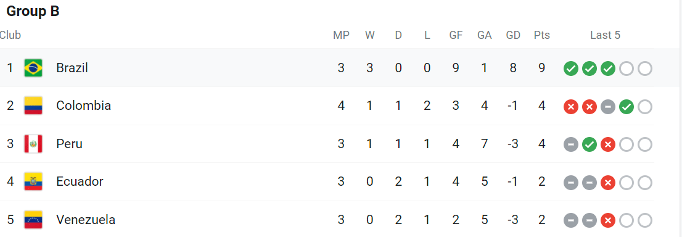682x237 pixels.
Task: Click Colombia's green win checkmark
Action: point(627,107)
